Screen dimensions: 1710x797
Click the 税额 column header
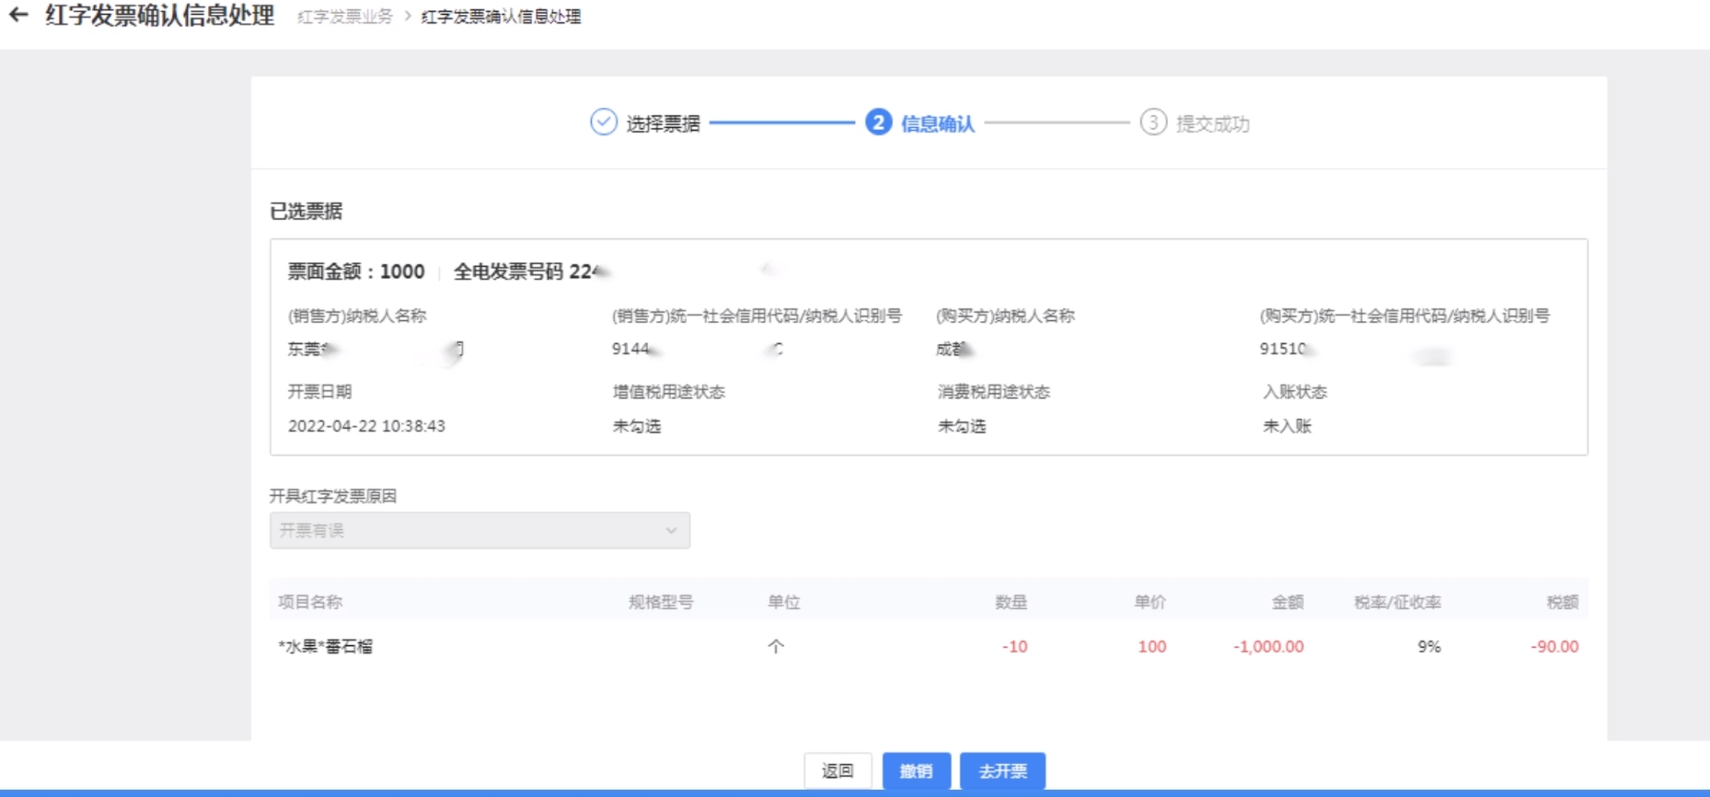[x=1563, y=602]
